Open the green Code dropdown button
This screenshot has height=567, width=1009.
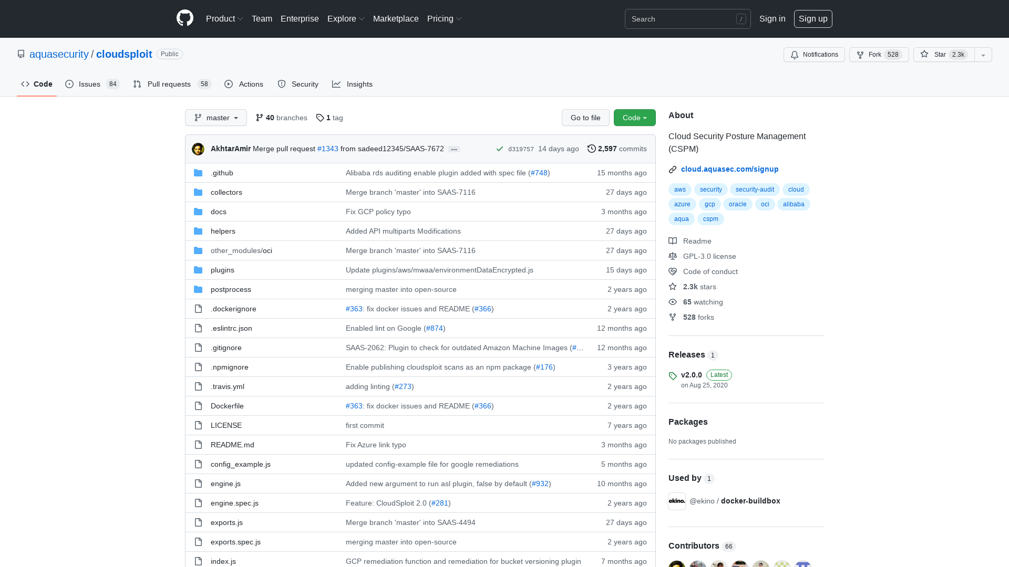pyautogui.click(x=635, y=118)
